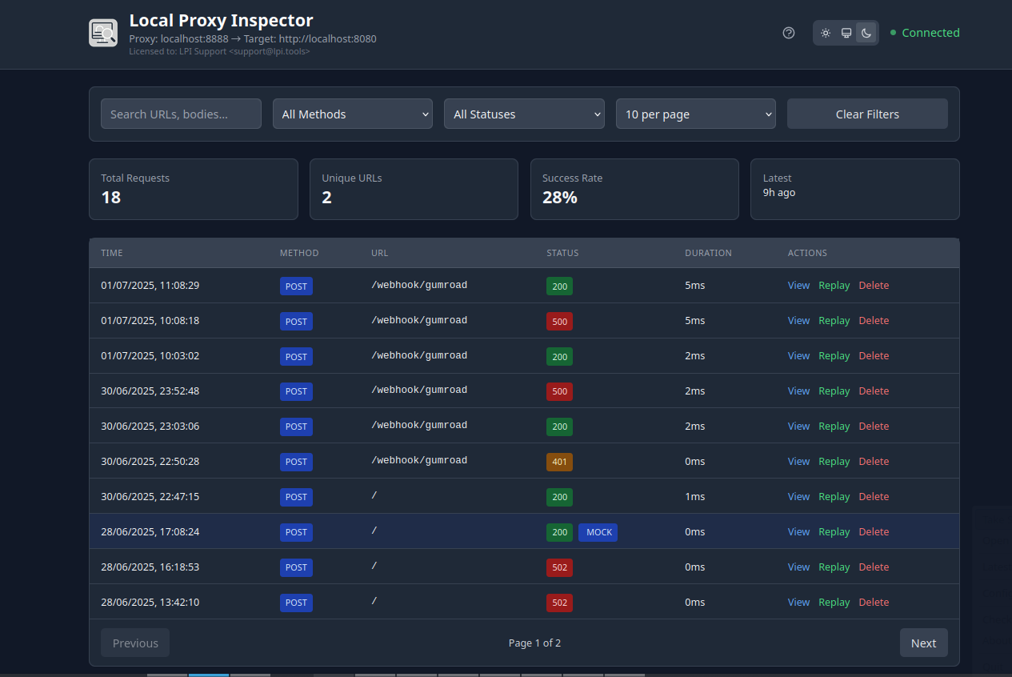Viewport: 1012px width, 677px height.
Task: Switch to light theme sun icon
Action: pyautogui.click(x=826, y=33)
